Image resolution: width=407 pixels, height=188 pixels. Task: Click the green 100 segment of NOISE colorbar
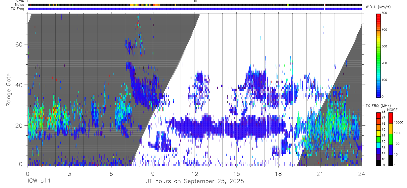point(390,139)
